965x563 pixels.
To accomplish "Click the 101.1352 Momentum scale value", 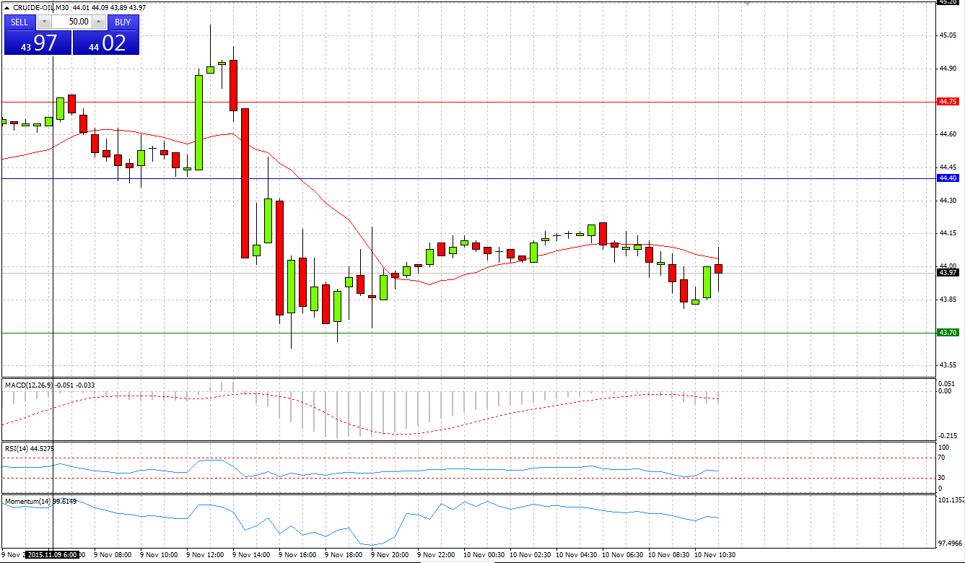I will 951,499.
